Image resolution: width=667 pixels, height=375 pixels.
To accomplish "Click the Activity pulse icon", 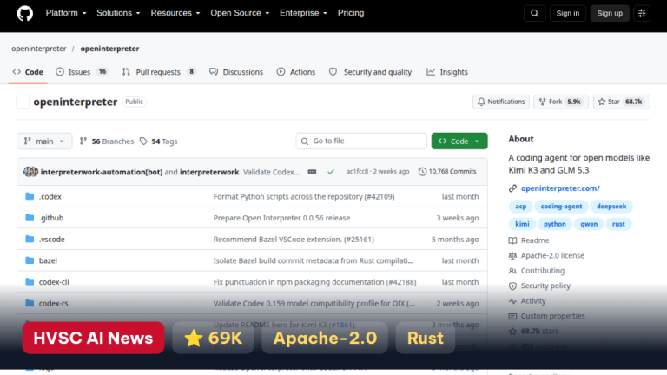I will (512, 301).
